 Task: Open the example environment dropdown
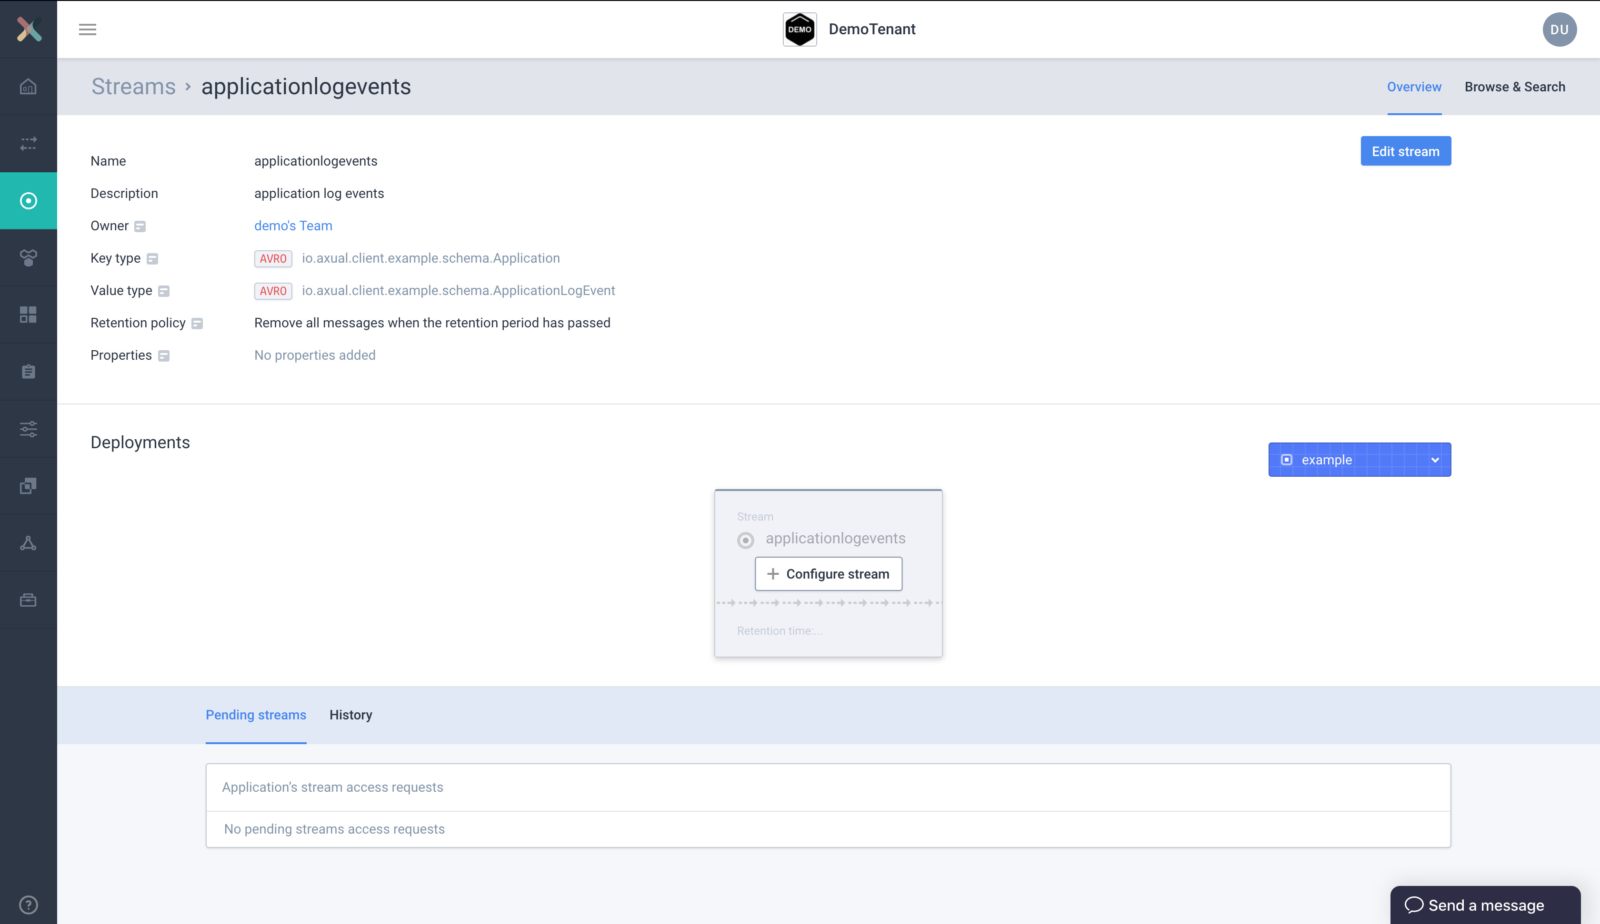pos(1360,460)
